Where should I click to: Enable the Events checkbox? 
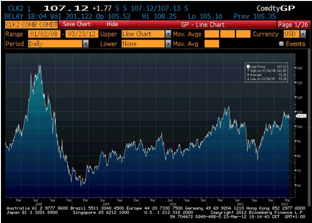point(281,44)
